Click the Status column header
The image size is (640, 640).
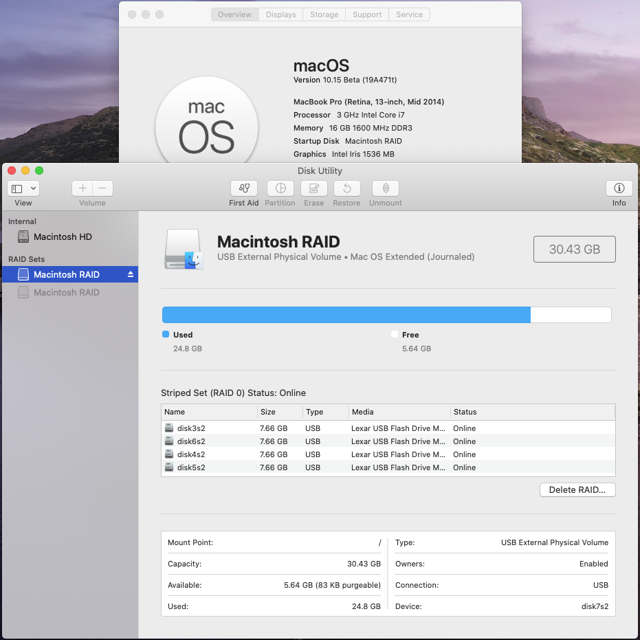coord(533,412)
